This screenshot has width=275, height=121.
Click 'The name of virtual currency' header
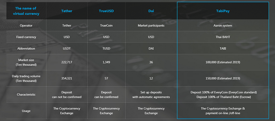coord(26,11)
